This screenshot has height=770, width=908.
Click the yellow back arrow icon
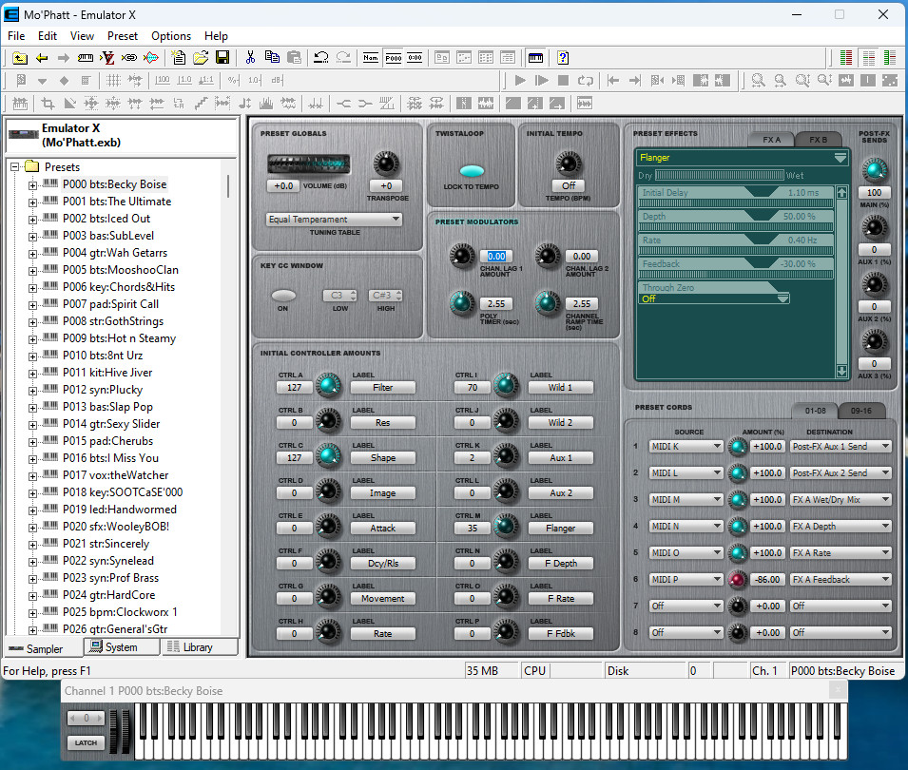[x=42, y=58]
